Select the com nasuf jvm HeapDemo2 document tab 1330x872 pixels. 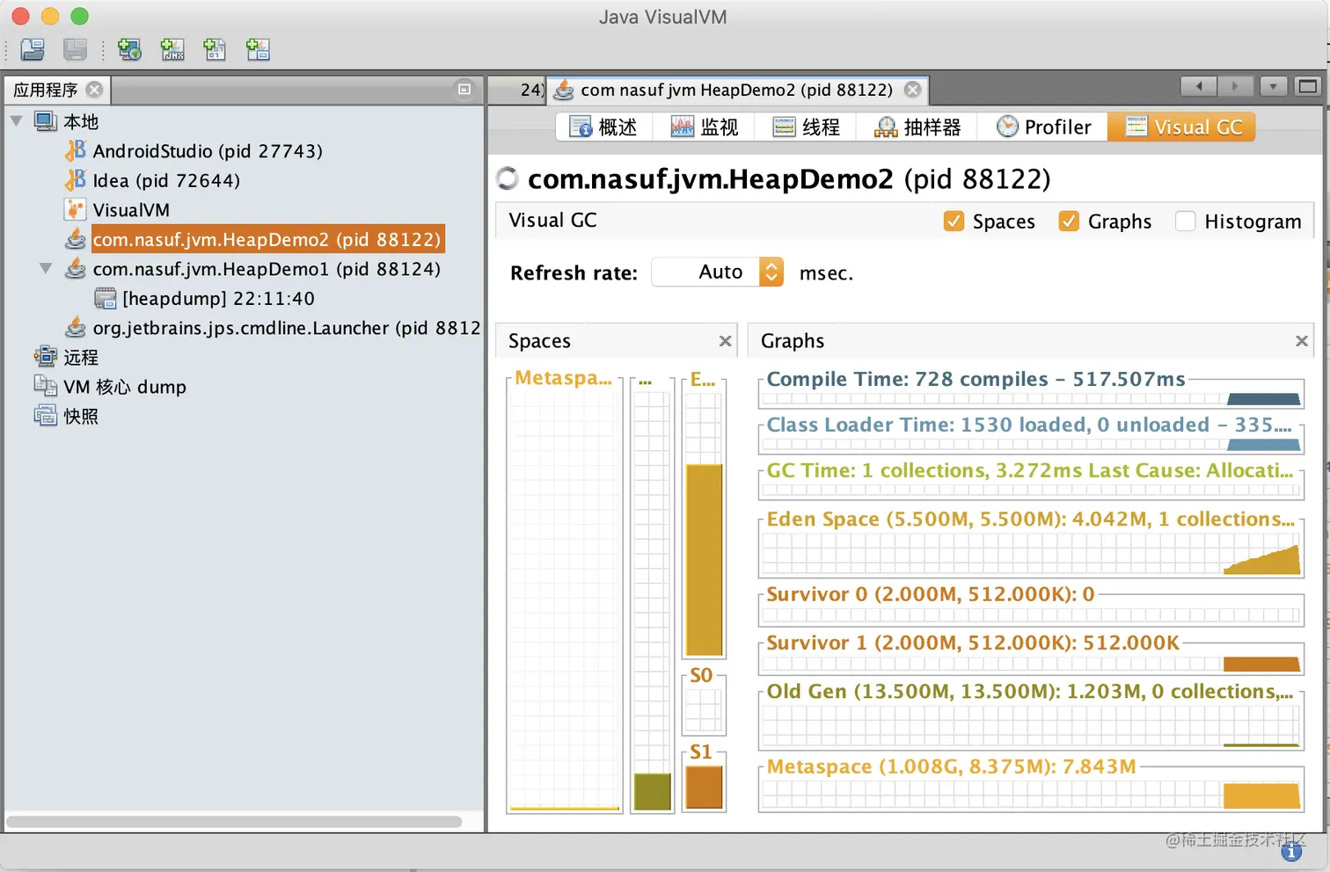tap(737, 90)
